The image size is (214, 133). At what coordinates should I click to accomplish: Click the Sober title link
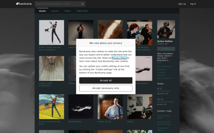130,122
